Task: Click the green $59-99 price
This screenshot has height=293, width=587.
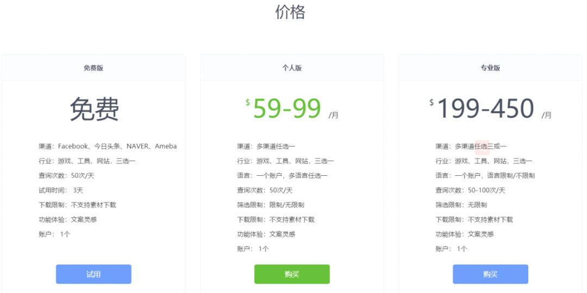Action: (287, 109)
